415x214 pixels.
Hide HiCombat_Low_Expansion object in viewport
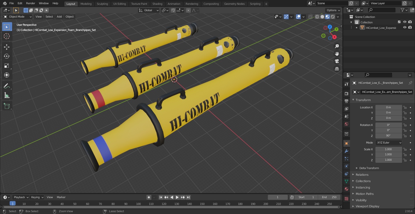pos(405,28)
